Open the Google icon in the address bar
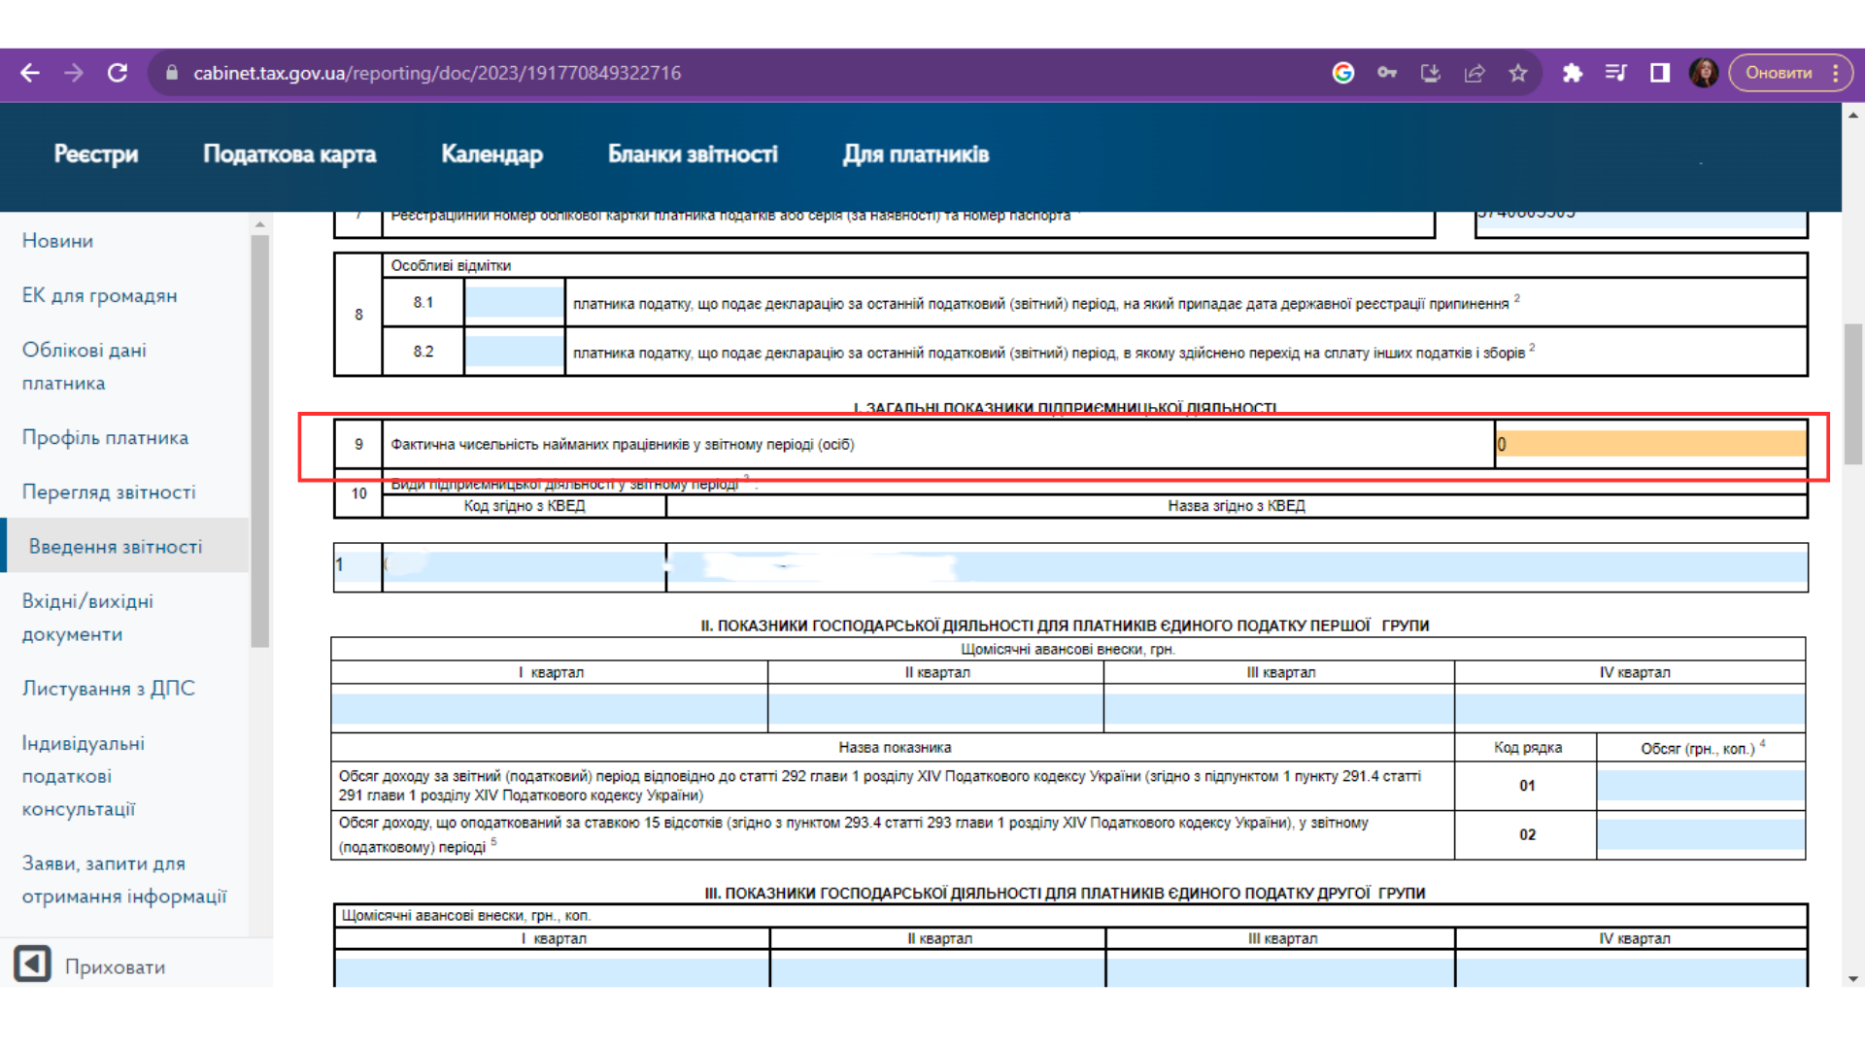The image size is (1865, 1049). tap(1343, 73)
